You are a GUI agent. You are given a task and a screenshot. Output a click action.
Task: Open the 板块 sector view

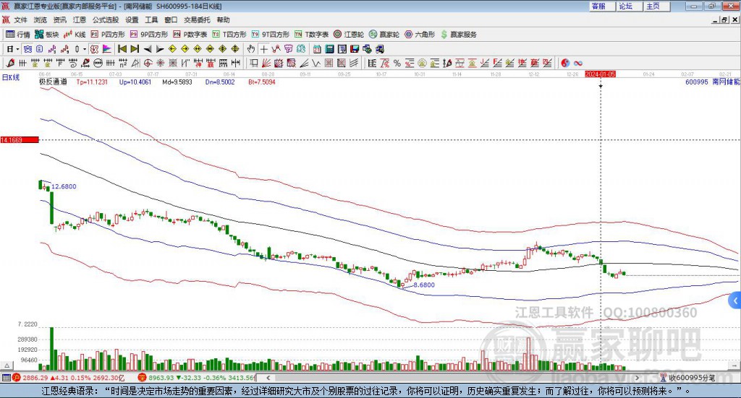click(x=47, y=34)
